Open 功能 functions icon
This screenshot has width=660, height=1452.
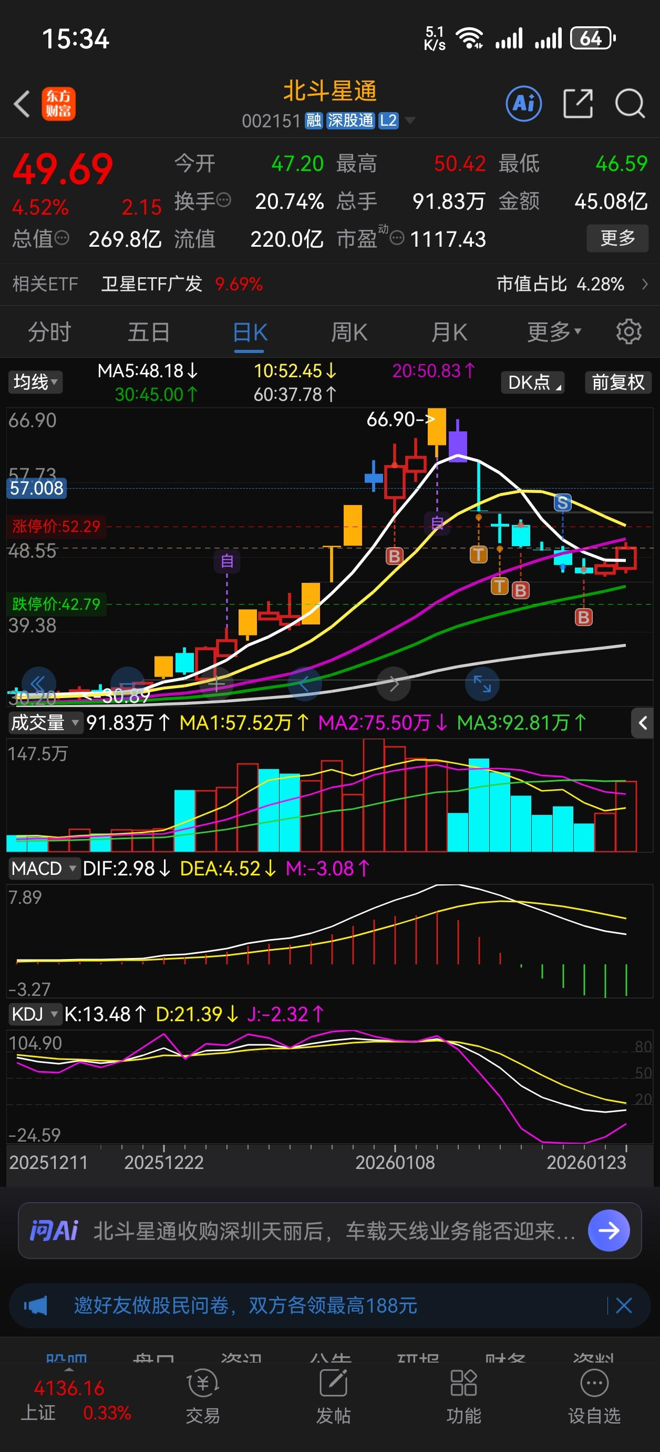(463, 1397)
